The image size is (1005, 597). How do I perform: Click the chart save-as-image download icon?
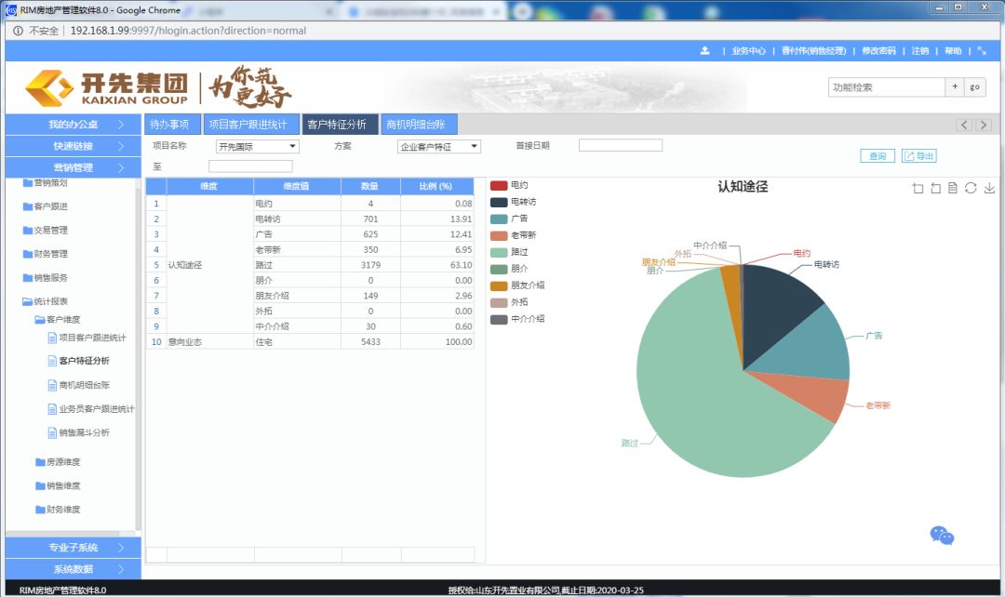(x=989, y=189)
